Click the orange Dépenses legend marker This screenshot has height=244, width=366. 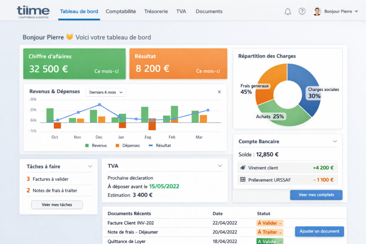117,146
